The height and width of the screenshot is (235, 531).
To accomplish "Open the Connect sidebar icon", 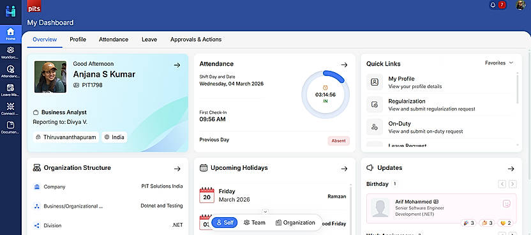I will tap(10, 109).
